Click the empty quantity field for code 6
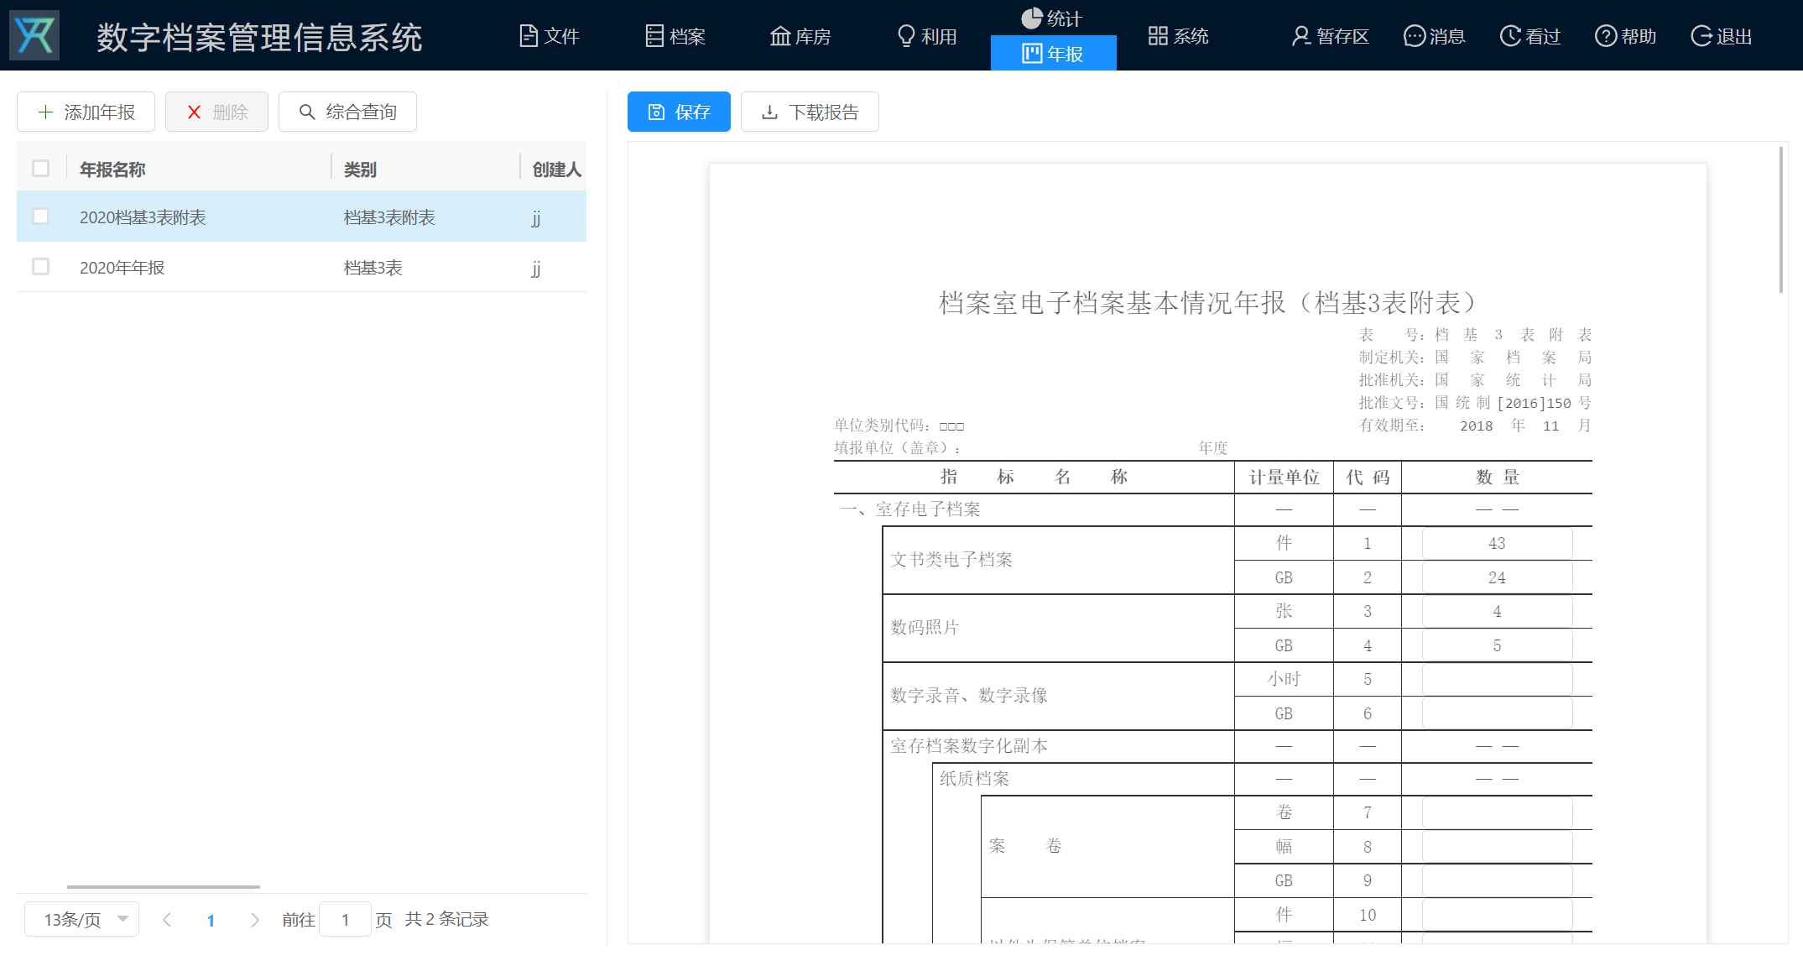This screenshot has height=966, width=1803. click(x=1497, y=713)
